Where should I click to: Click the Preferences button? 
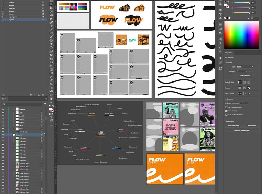pyautogui.click(x=252, y=126)
